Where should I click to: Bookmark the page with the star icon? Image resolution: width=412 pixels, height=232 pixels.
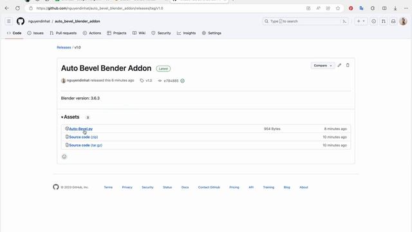point(338,8)
